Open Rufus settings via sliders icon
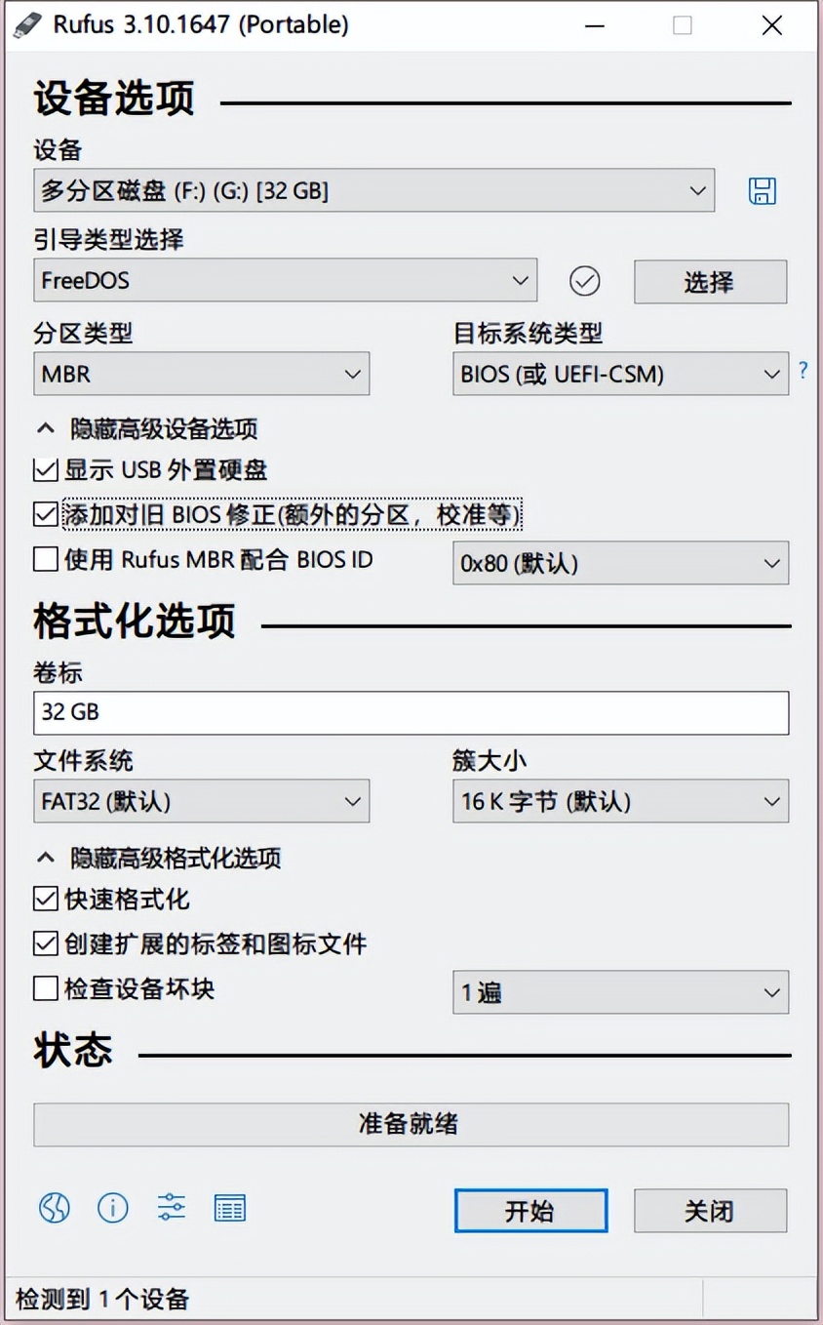 (171, 1208)
